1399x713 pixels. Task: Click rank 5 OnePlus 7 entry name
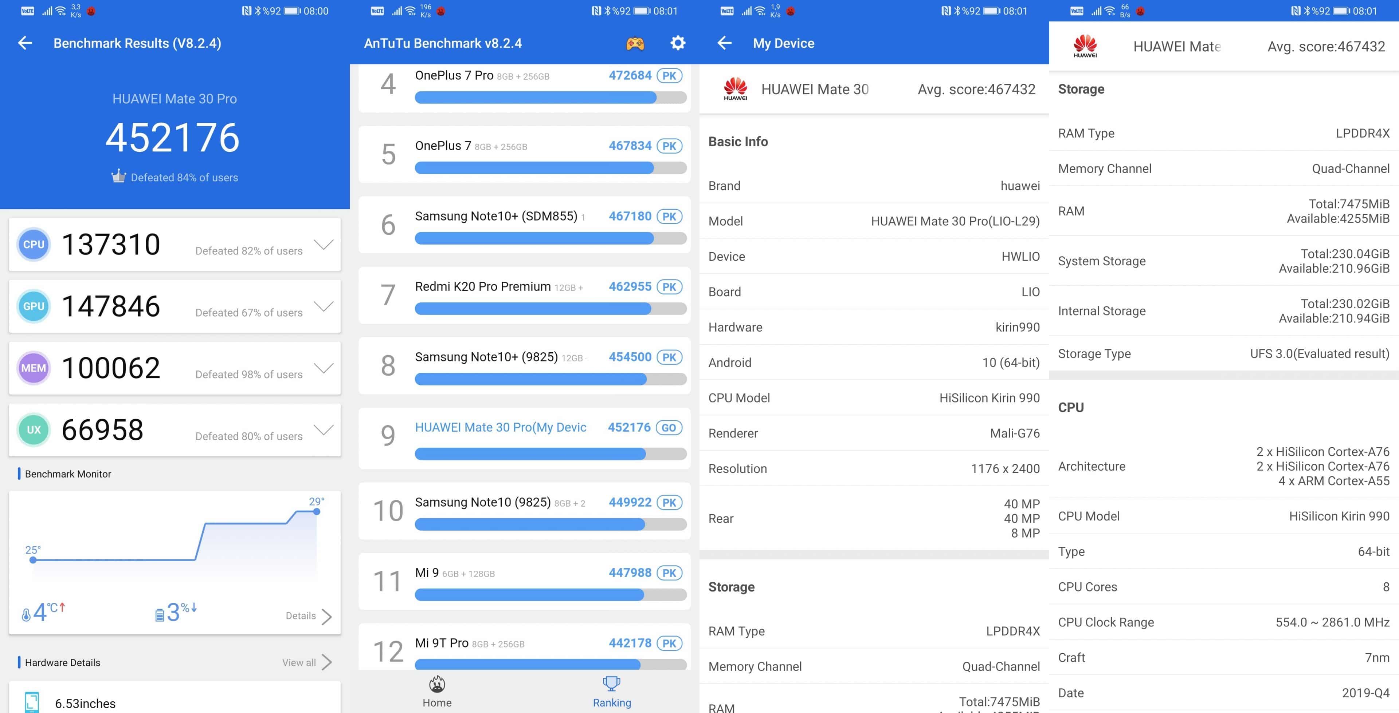[x=443, y=146]
